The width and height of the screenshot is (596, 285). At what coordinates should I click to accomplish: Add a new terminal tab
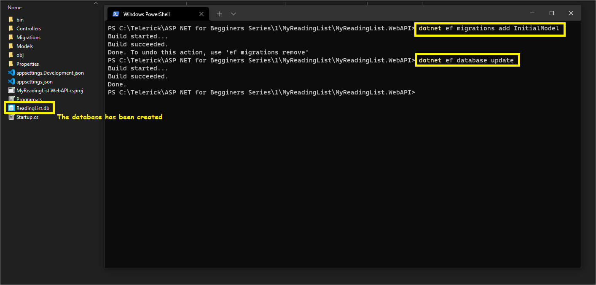pos(219,14)
